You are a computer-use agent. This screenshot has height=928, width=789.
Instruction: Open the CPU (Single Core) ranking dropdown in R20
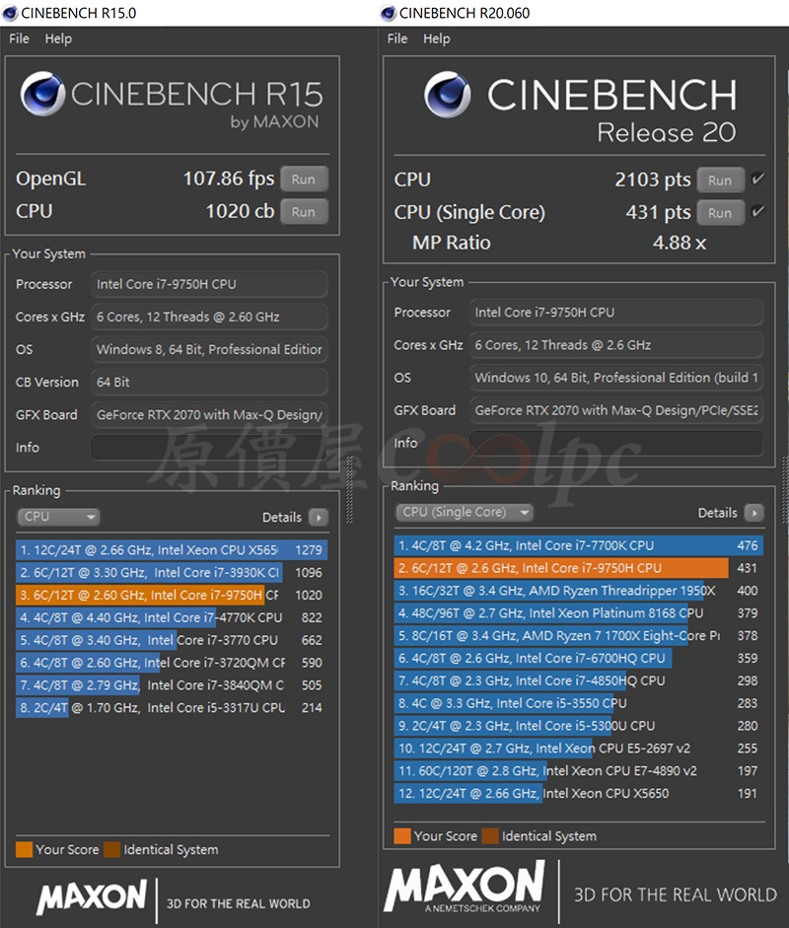pos(465,512)
